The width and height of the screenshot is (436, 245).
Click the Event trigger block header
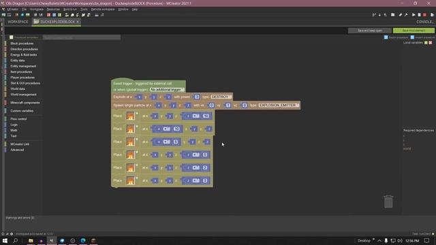coord(142,84)
